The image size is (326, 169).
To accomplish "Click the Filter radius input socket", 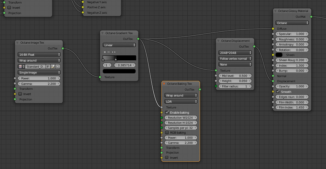I will pyautogui.click(x=216, y=86).
